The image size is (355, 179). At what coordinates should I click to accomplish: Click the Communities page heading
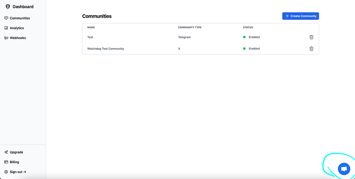pos(97,16)
